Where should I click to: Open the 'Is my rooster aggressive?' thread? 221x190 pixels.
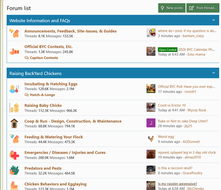[177, 184]
